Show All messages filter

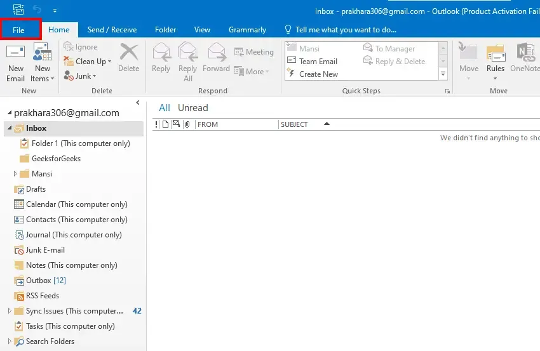(165, 108)
